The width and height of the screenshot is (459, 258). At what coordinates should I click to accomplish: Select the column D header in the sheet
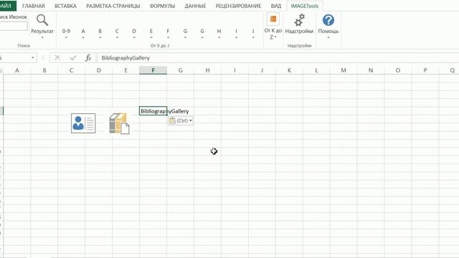tap(99, 70)
